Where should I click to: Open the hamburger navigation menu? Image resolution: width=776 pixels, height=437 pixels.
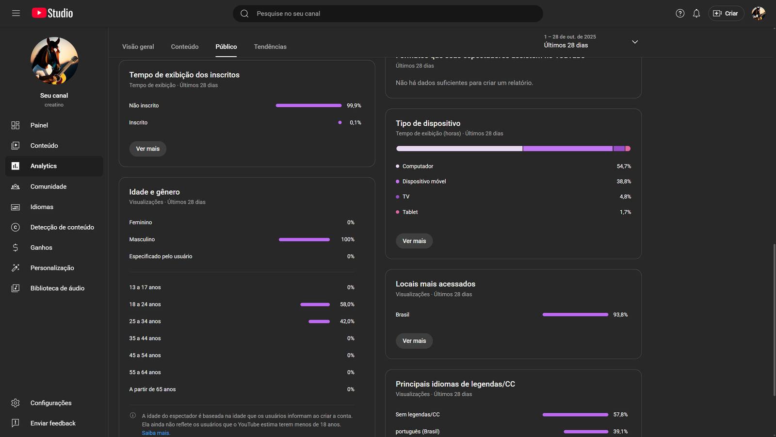[x=16, y=13]
